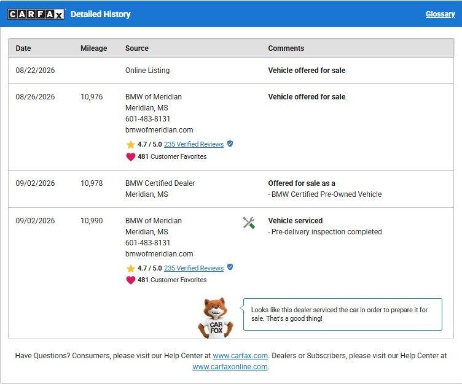Image resolution: width=462 pixels, height=384 pixels.
Task: Click the Source column header
Action: (x=137, y=48)
